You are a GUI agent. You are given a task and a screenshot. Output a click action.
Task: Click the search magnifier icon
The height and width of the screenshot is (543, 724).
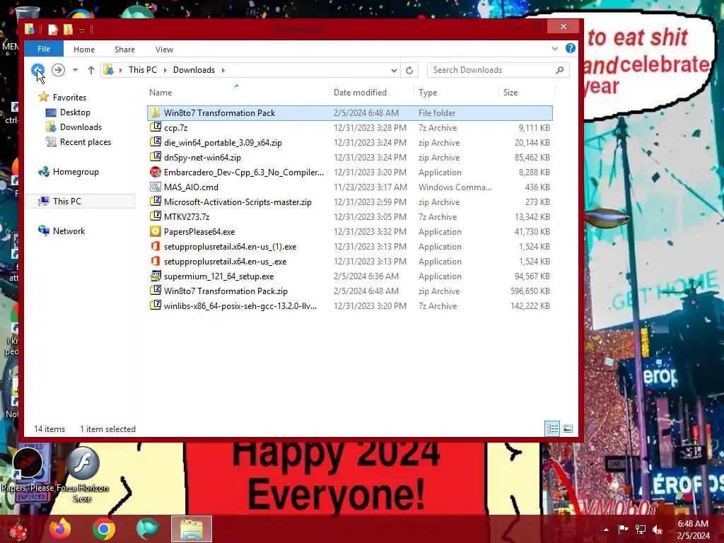tap(560, 70)
